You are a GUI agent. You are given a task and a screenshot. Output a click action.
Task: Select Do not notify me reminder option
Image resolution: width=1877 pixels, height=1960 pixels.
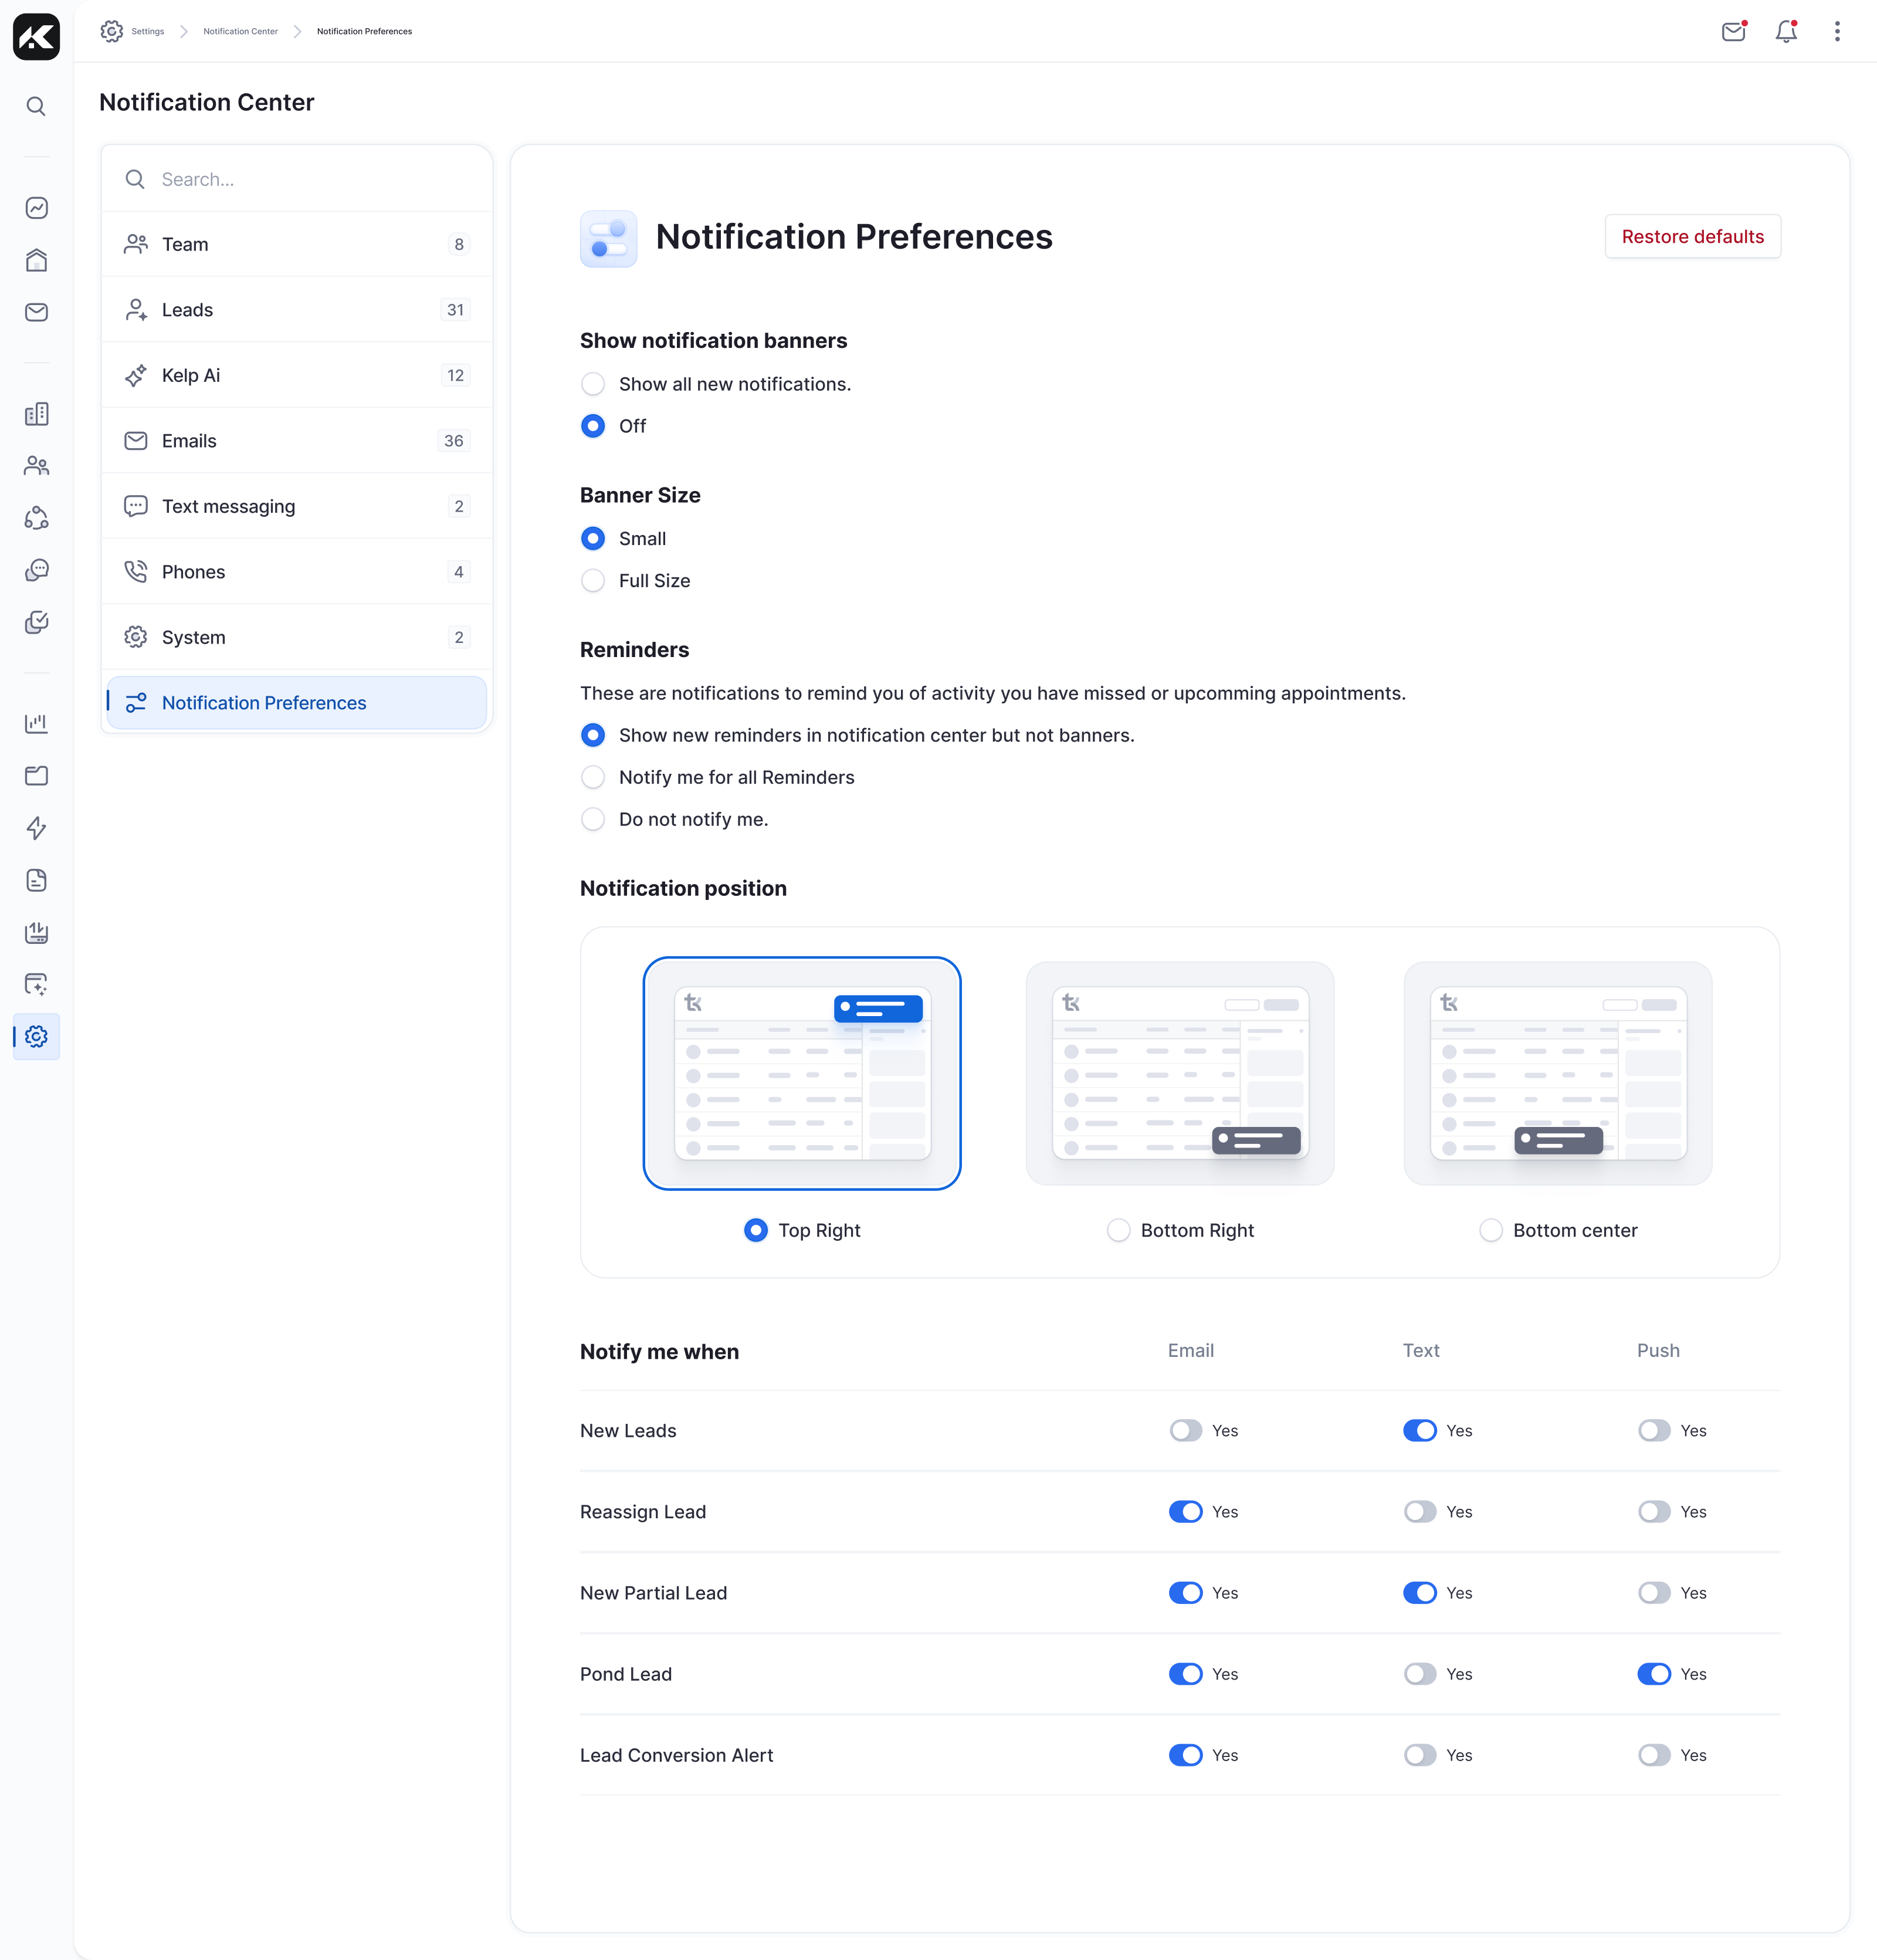tap(593, 820)
